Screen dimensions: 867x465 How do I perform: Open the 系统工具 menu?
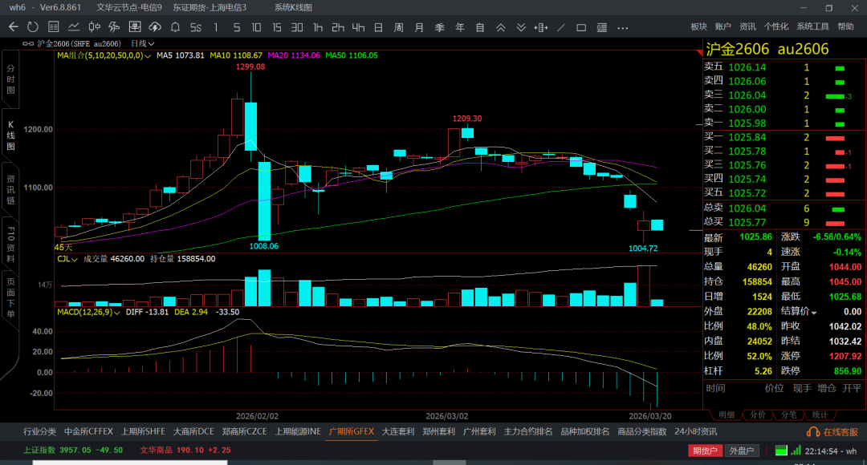pyautogui.click(x=812, y=26)
